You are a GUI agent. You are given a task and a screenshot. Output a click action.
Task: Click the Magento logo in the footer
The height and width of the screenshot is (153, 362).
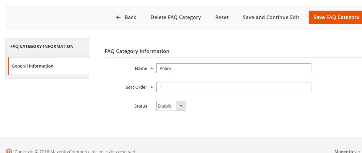[9, 151]
